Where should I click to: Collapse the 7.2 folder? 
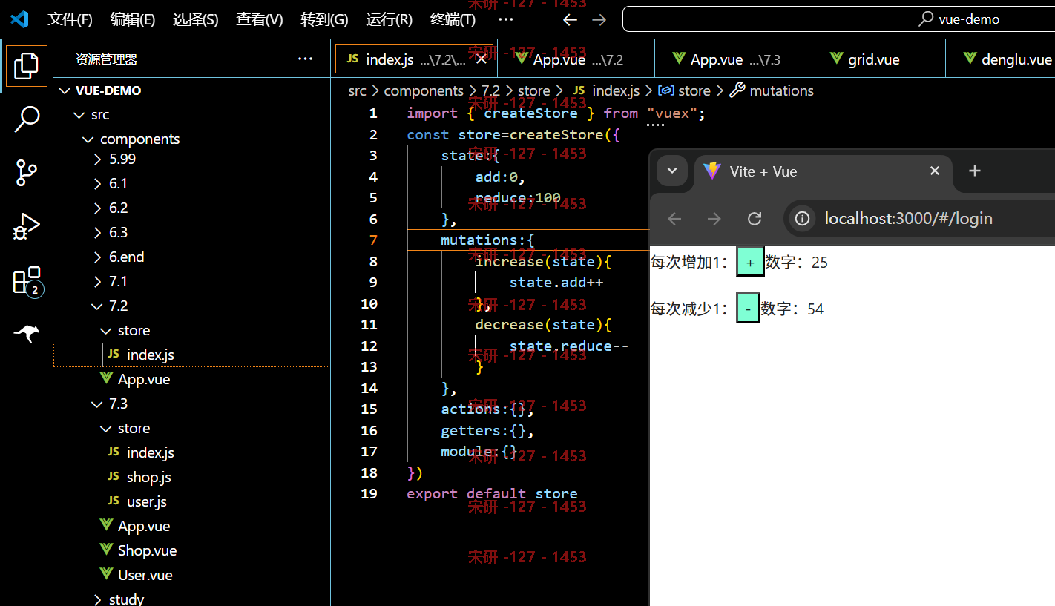click(x=191, y=306)
